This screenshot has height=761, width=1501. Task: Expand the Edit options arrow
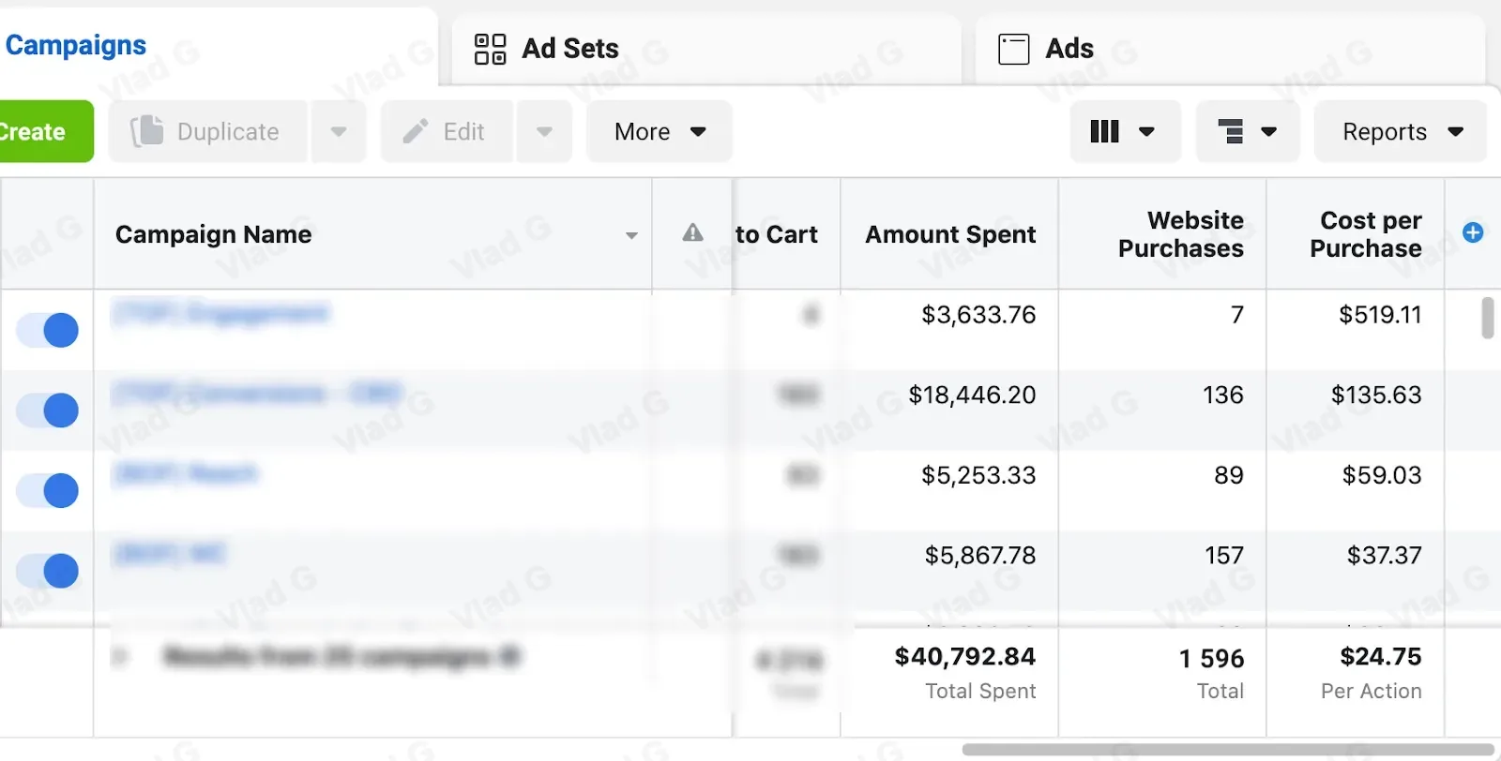pos(544,131)
